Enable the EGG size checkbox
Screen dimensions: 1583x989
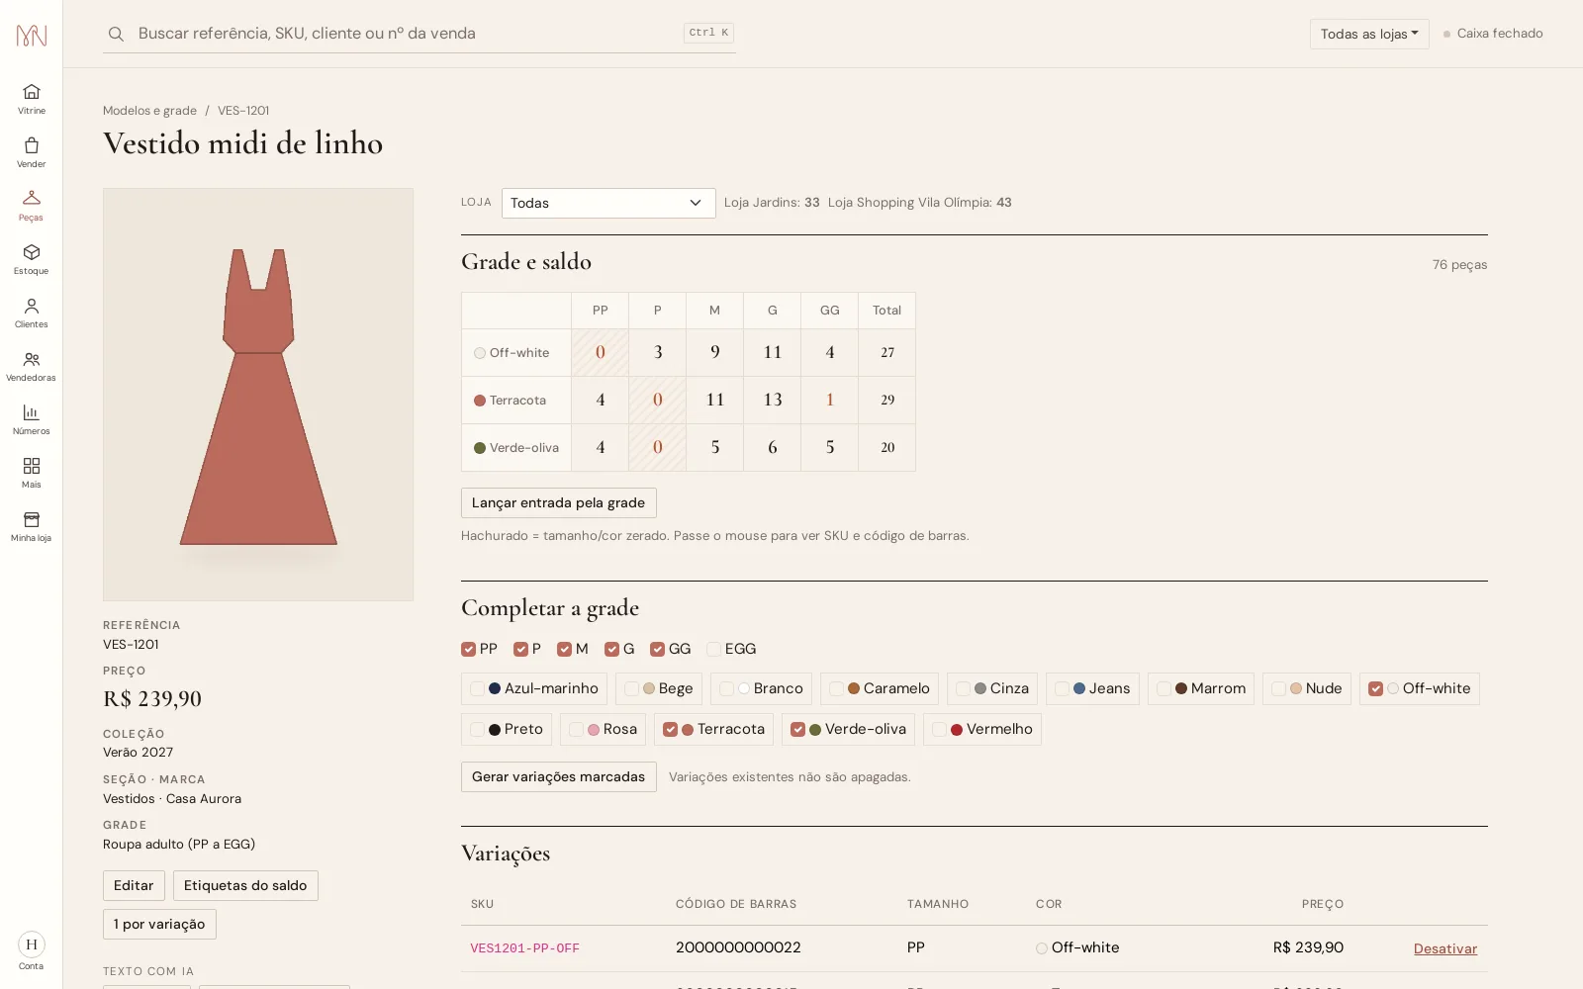click(713, 649)
